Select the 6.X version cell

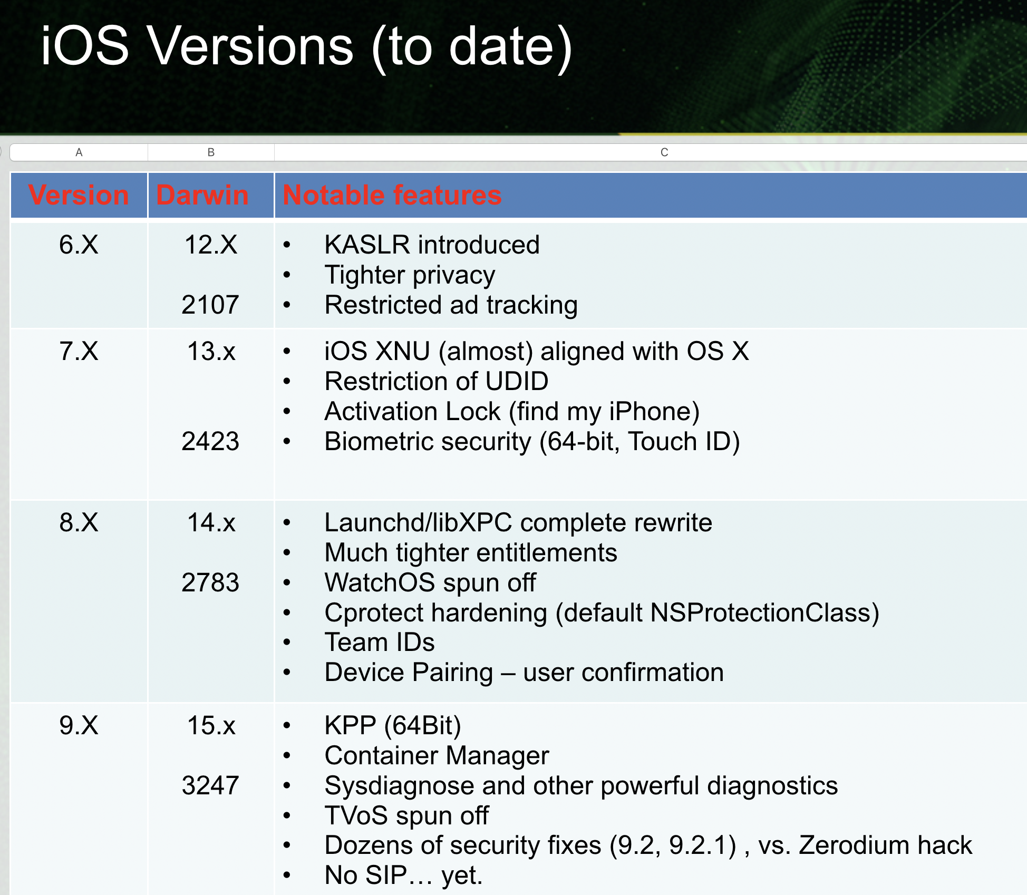[x=79, y=245]
